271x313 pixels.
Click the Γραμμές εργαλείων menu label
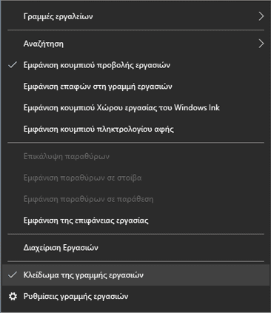click(x=58, y=17)
